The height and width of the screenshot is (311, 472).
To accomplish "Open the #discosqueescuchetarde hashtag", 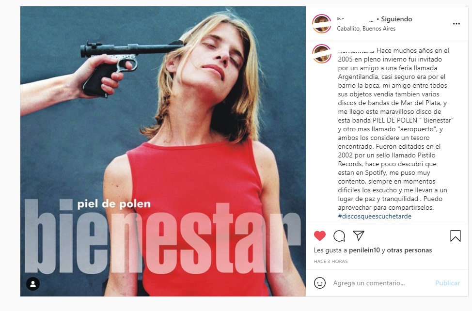I will point(375,216).
